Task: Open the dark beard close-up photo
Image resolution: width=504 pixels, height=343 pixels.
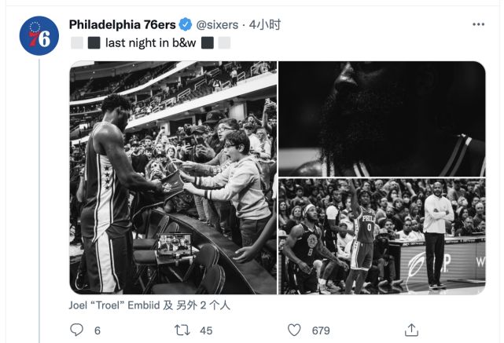Action: point(381,118)
